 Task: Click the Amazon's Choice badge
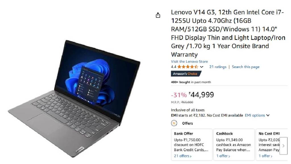(x=186, y=74)
